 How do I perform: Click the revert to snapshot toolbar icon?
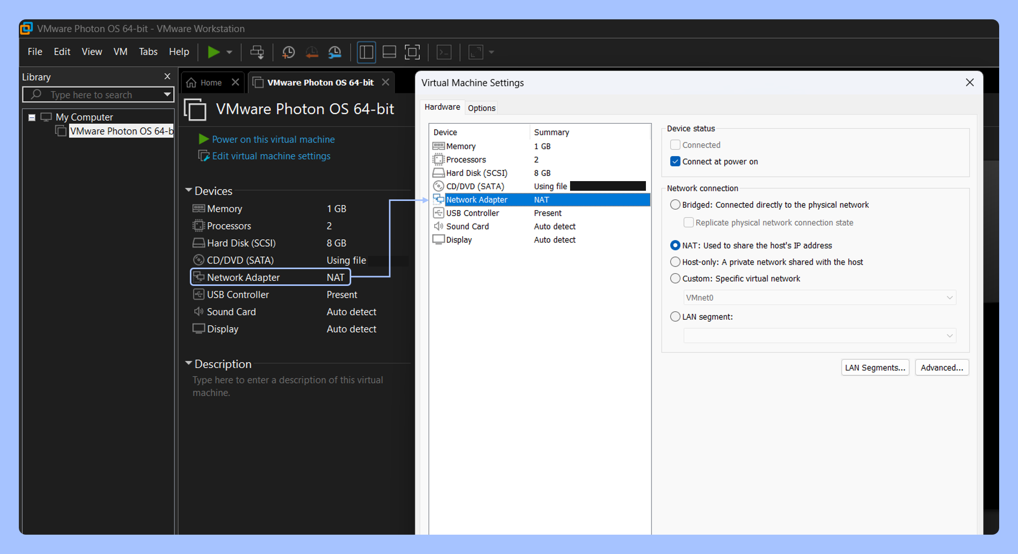[312, 52]
